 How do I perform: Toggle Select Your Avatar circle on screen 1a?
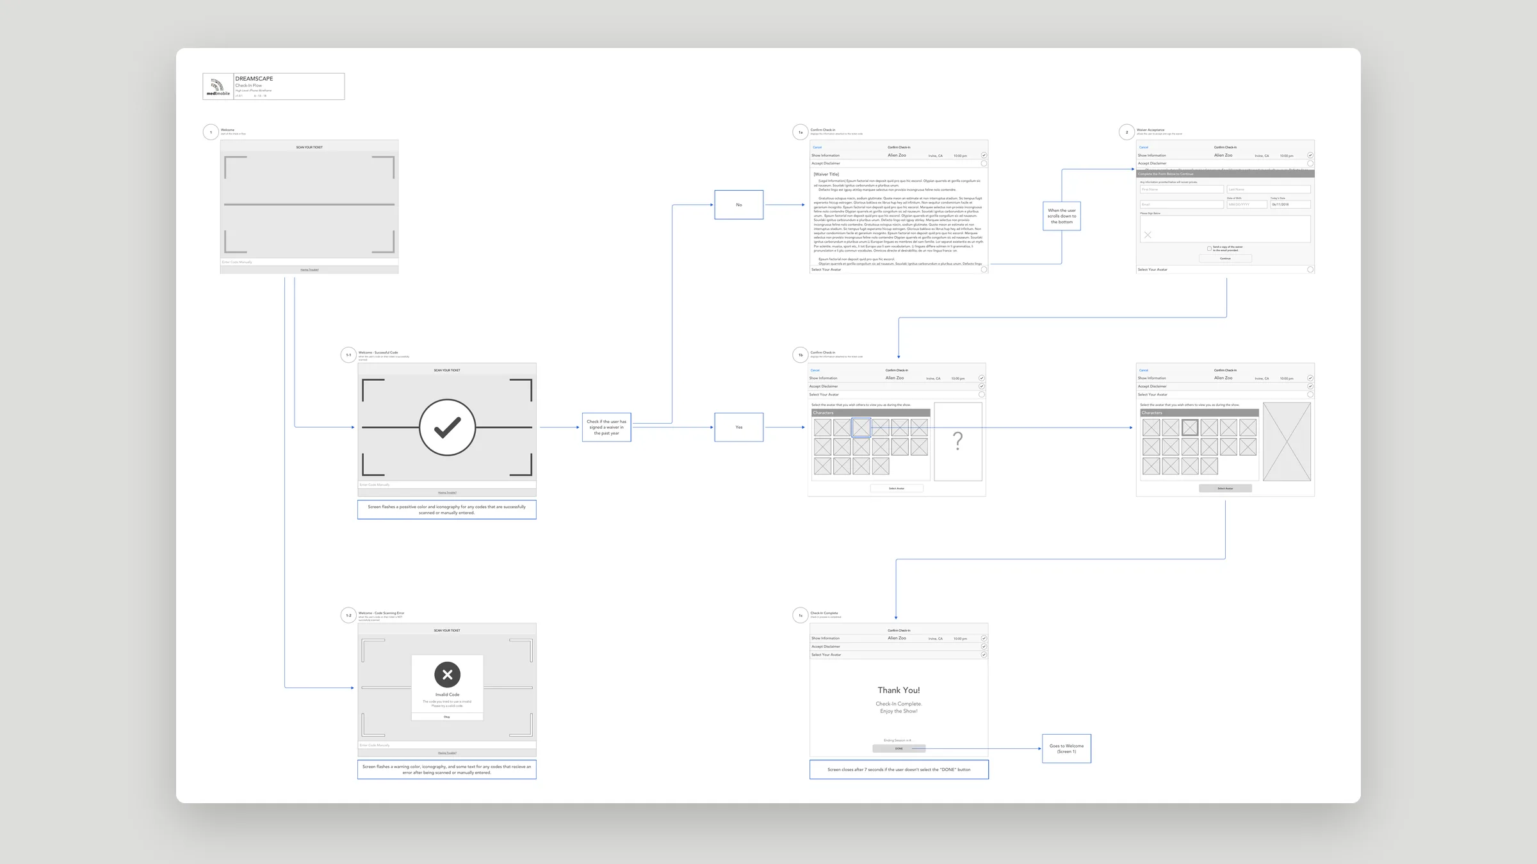[x=984, y=269]
